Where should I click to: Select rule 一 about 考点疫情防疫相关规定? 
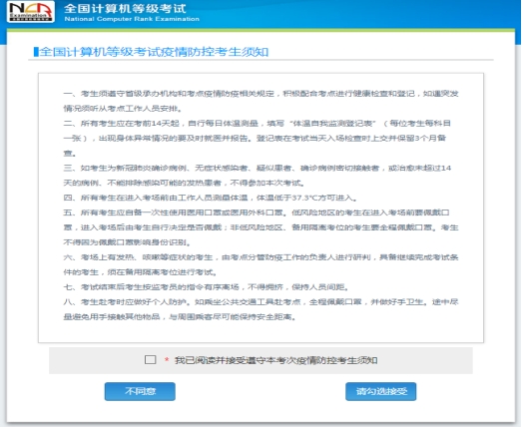[x=261, y=101]
